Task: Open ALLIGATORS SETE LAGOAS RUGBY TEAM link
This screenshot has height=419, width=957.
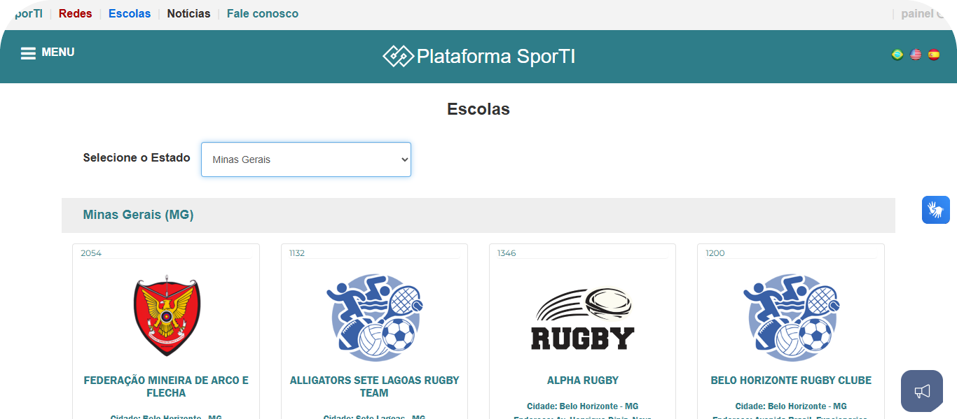Action: click(374, 387)
